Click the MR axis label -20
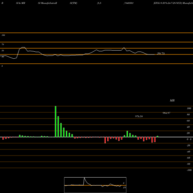This screenshot has height=193, width=193. (x=188, y=146)
